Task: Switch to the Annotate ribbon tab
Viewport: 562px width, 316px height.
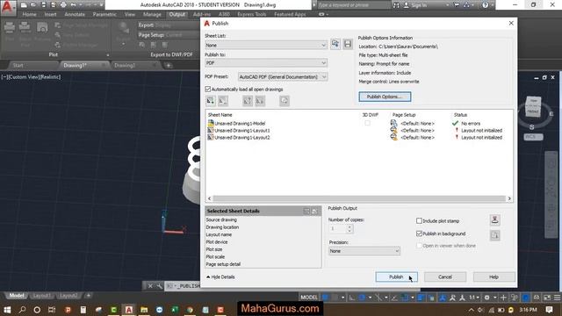Action: pyautogui.click(x=75, y=14)
